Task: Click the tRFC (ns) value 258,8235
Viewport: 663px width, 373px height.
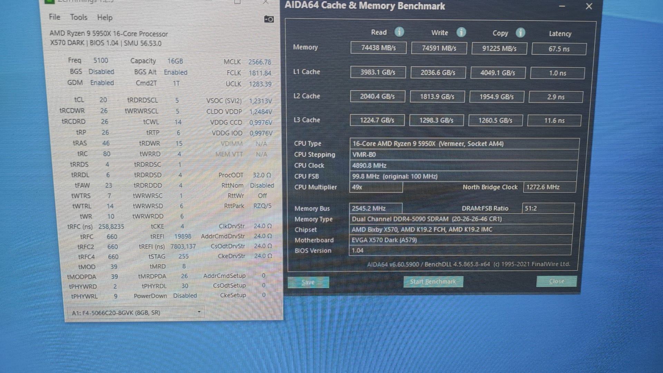Action: (111, 227)
